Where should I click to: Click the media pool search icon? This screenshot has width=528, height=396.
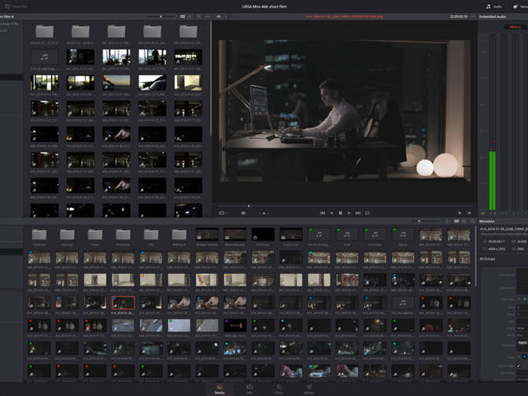tap(472, 221)
